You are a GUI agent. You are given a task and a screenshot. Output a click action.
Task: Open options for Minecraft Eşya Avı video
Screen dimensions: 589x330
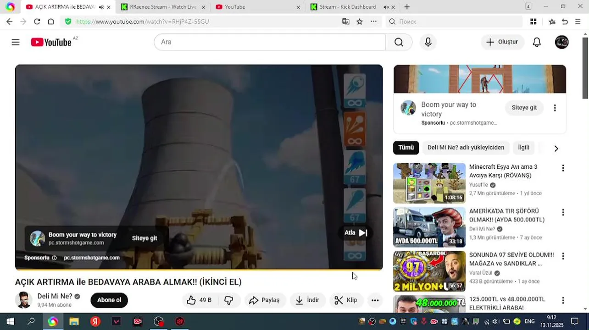click(x=563, y=168)
